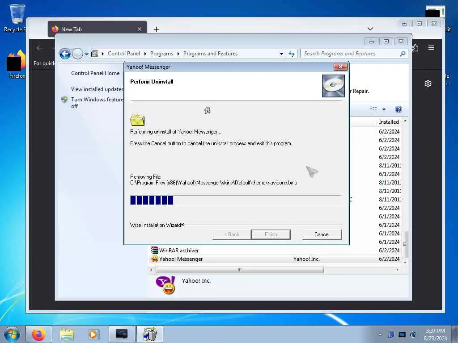Refresh the Programs and Features view
458x343 pixels.
[292, 54]
